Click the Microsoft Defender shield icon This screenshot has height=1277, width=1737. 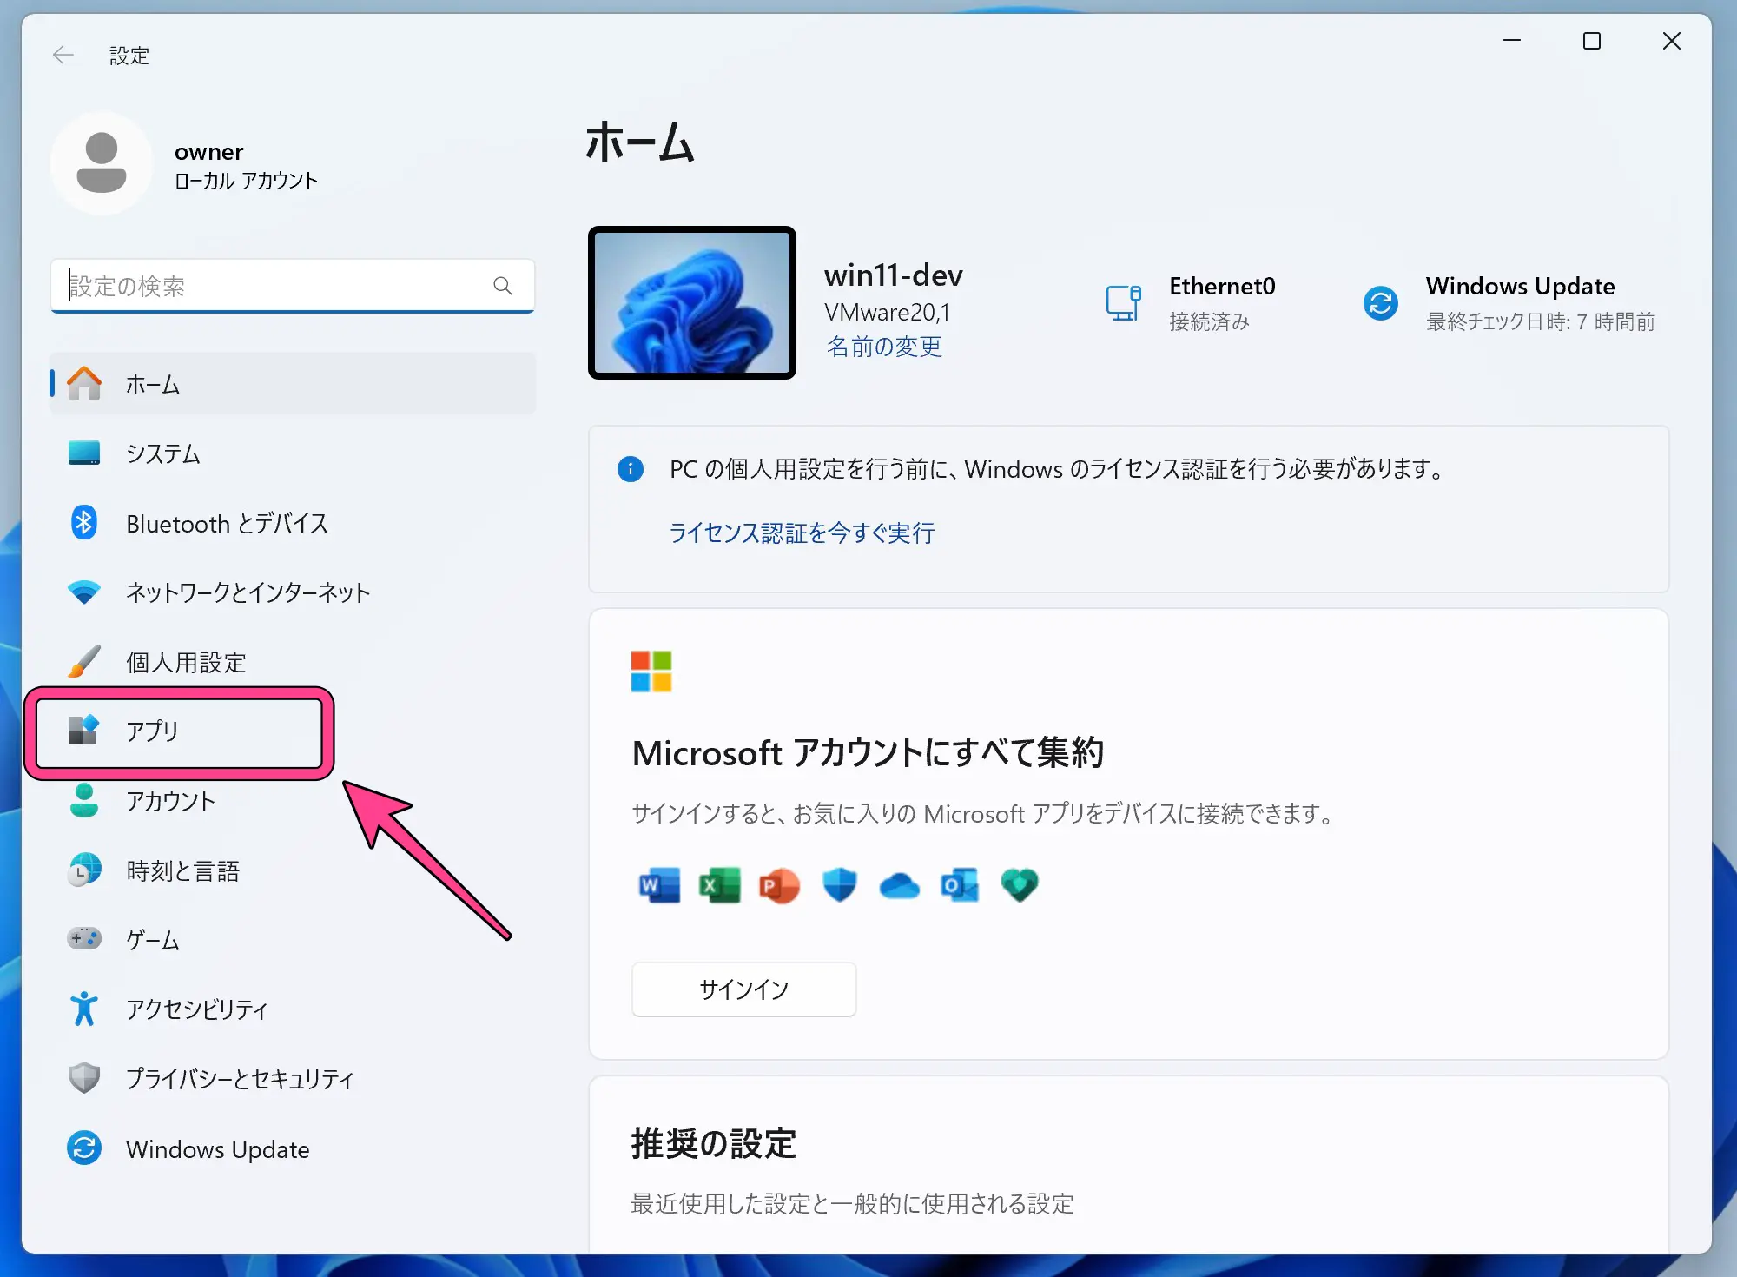pos(838,885)
